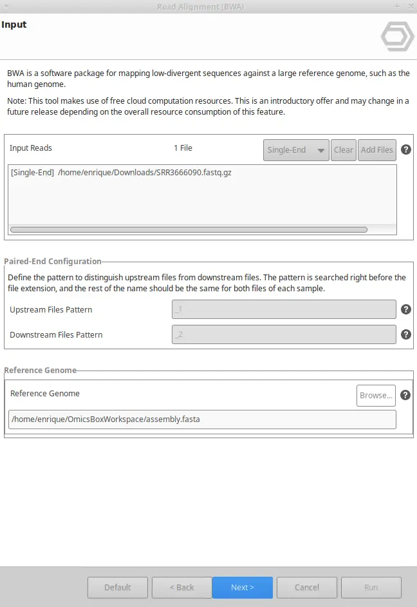417x607 pixels.
Task: Maximize the Read Alignment (BWA) window
Action: tap(397, 6)
